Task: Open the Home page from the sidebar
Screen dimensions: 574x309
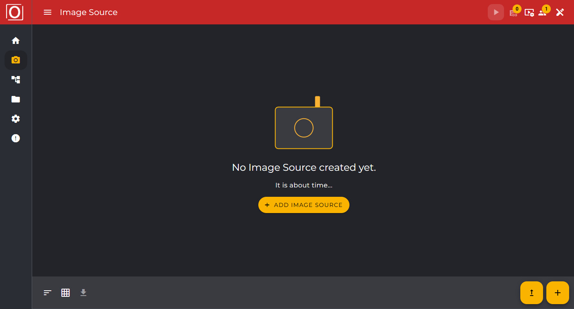Action: coord(15,40)
